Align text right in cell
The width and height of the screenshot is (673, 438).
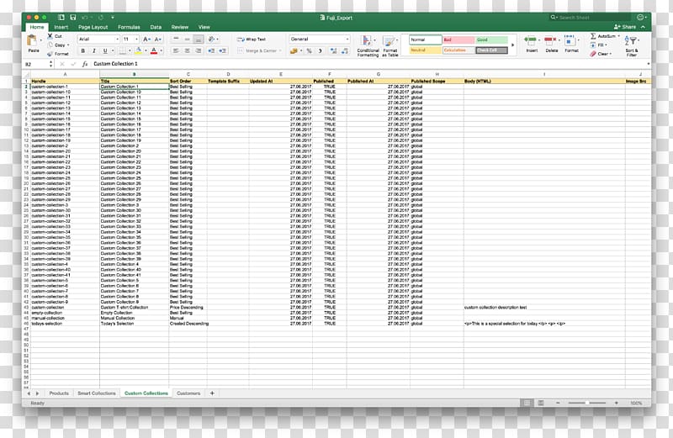point(198,50)
